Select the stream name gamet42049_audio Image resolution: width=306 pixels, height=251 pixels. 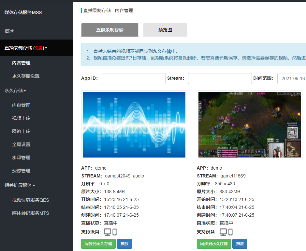(x=124, y=176)
